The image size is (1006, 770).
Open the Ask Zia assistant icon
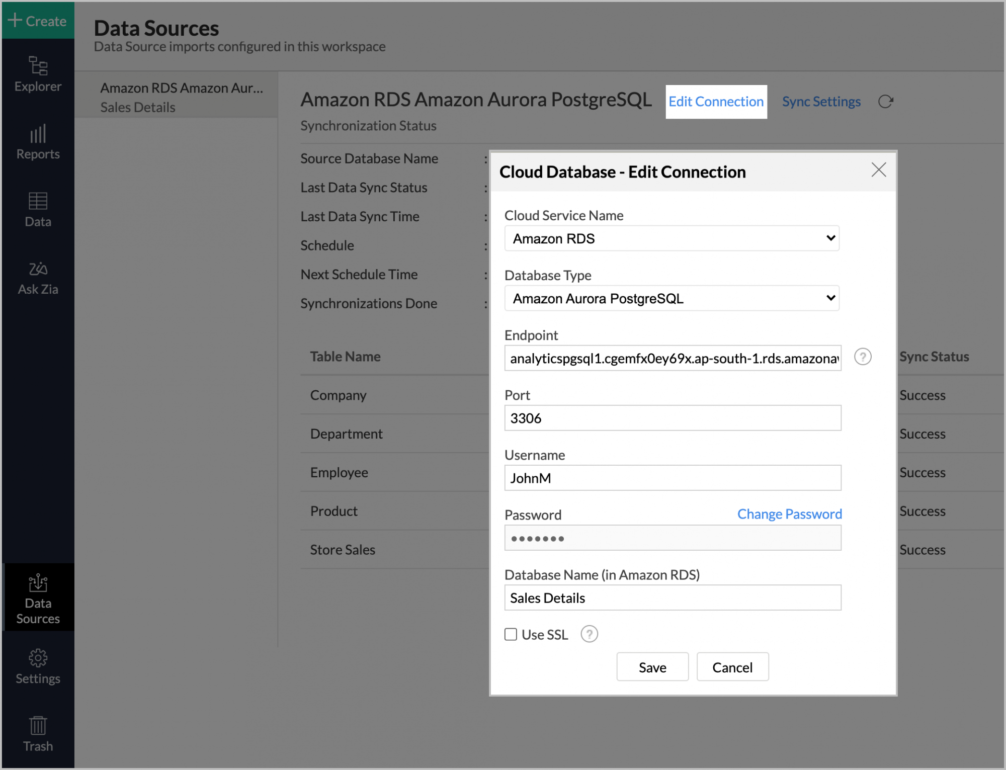point(38,278)
